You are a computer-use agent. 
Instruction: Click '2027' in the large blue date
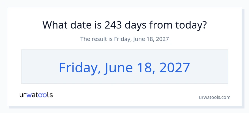(175, 68)
